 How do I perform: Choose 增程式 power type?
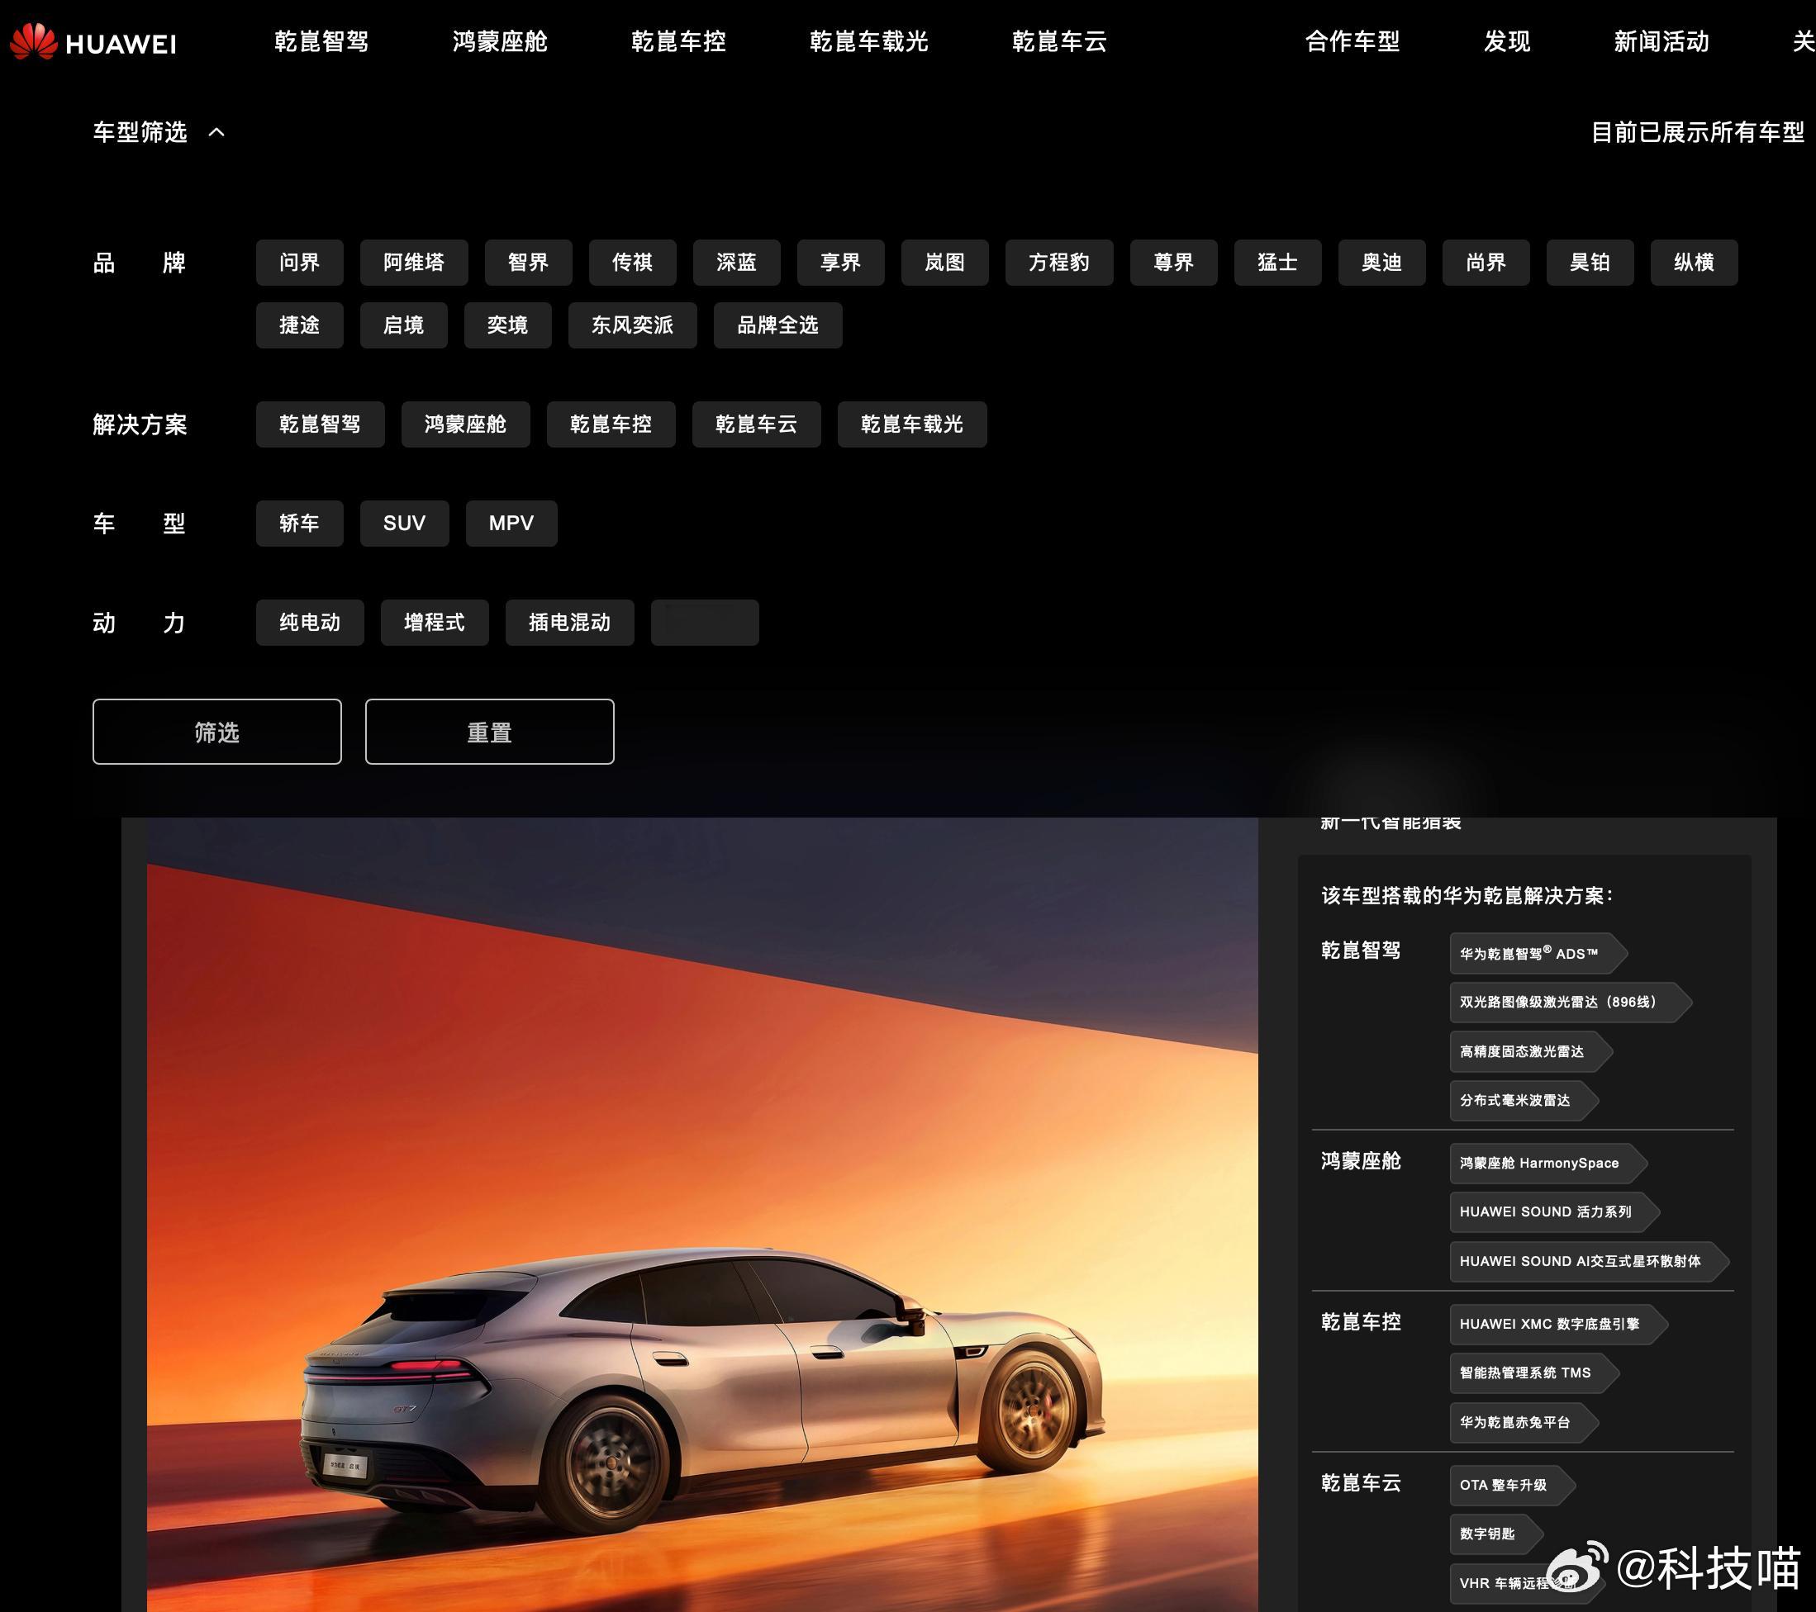point(435,622)
